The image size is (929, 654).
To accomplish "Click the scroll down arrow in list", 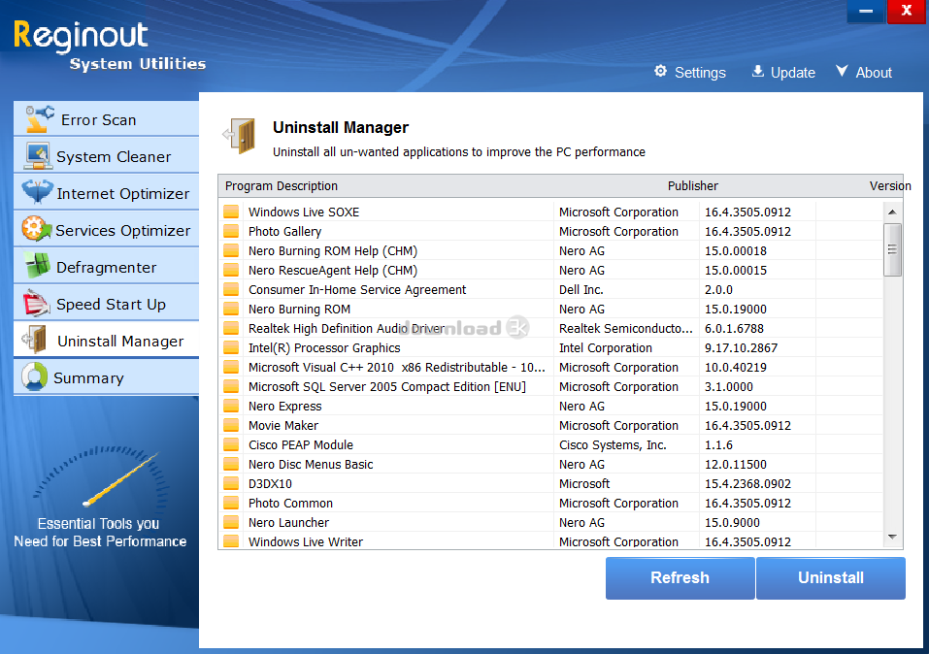I will [x=892, y=537].
